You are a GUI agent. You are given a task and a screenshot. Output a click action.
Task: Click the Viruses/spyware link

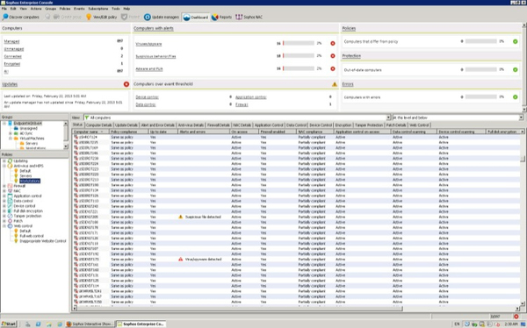pyautogui.click(x=148, y=44)
